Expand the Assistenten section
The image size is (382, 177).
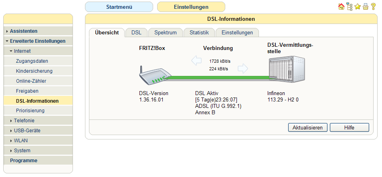(x=24, y=31)
